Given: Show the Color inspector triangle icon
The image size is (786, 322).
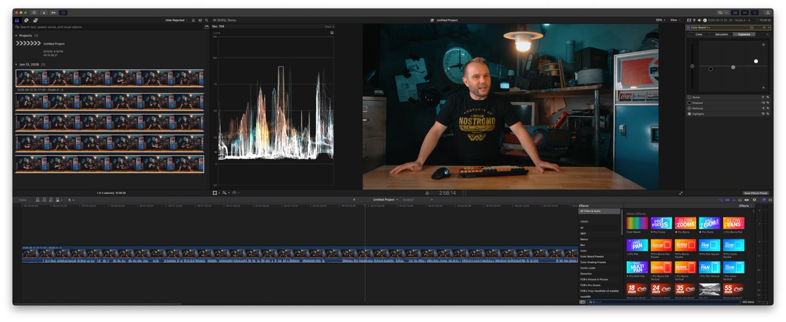Looking at the screenshot, I should point(694,20).
